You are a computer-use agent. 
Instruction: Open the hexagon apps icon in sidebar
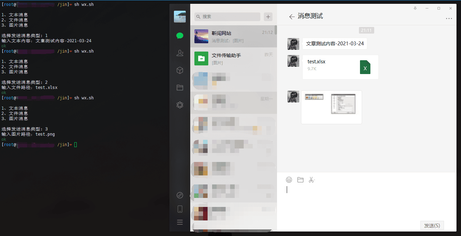pyautogui.click(x=180, y=105)
